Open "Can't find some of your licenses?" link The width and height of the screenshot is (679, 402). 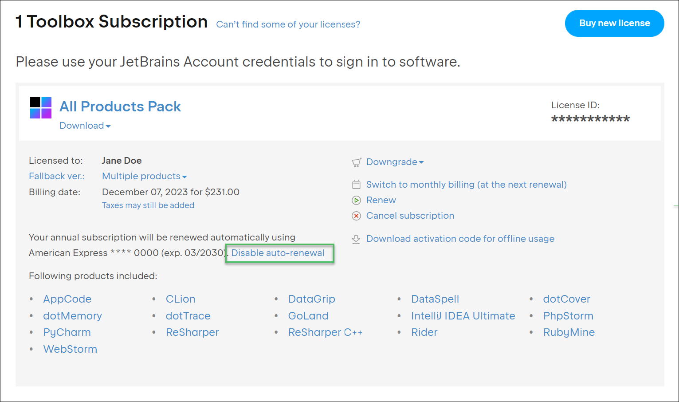pos(288,24)
